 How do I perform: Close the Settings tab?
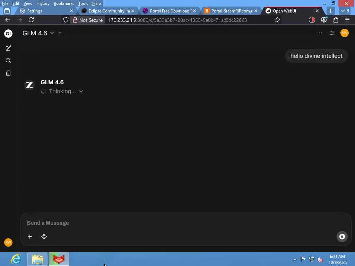click(71, 11)
